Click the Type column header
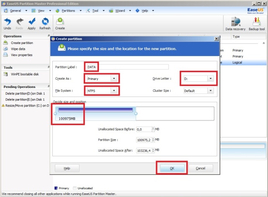 [236, 36]
